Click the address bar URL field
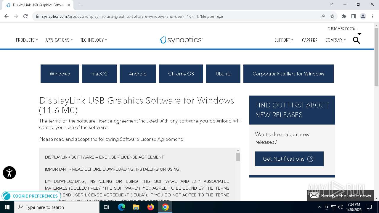 pos(178,16)
